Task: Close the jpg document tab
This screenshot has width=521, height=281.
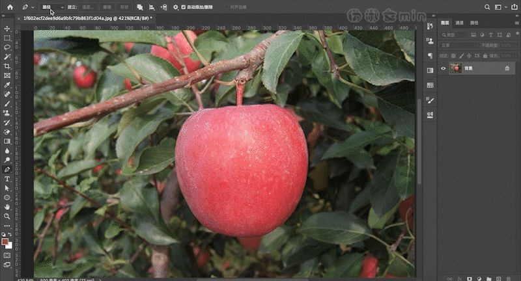Action: (x=19, y=19)
